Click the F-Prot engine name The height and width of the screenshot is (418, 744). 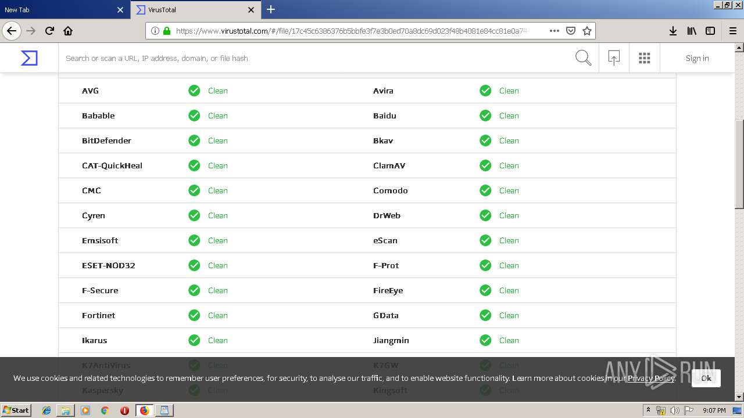coord(386,265)
